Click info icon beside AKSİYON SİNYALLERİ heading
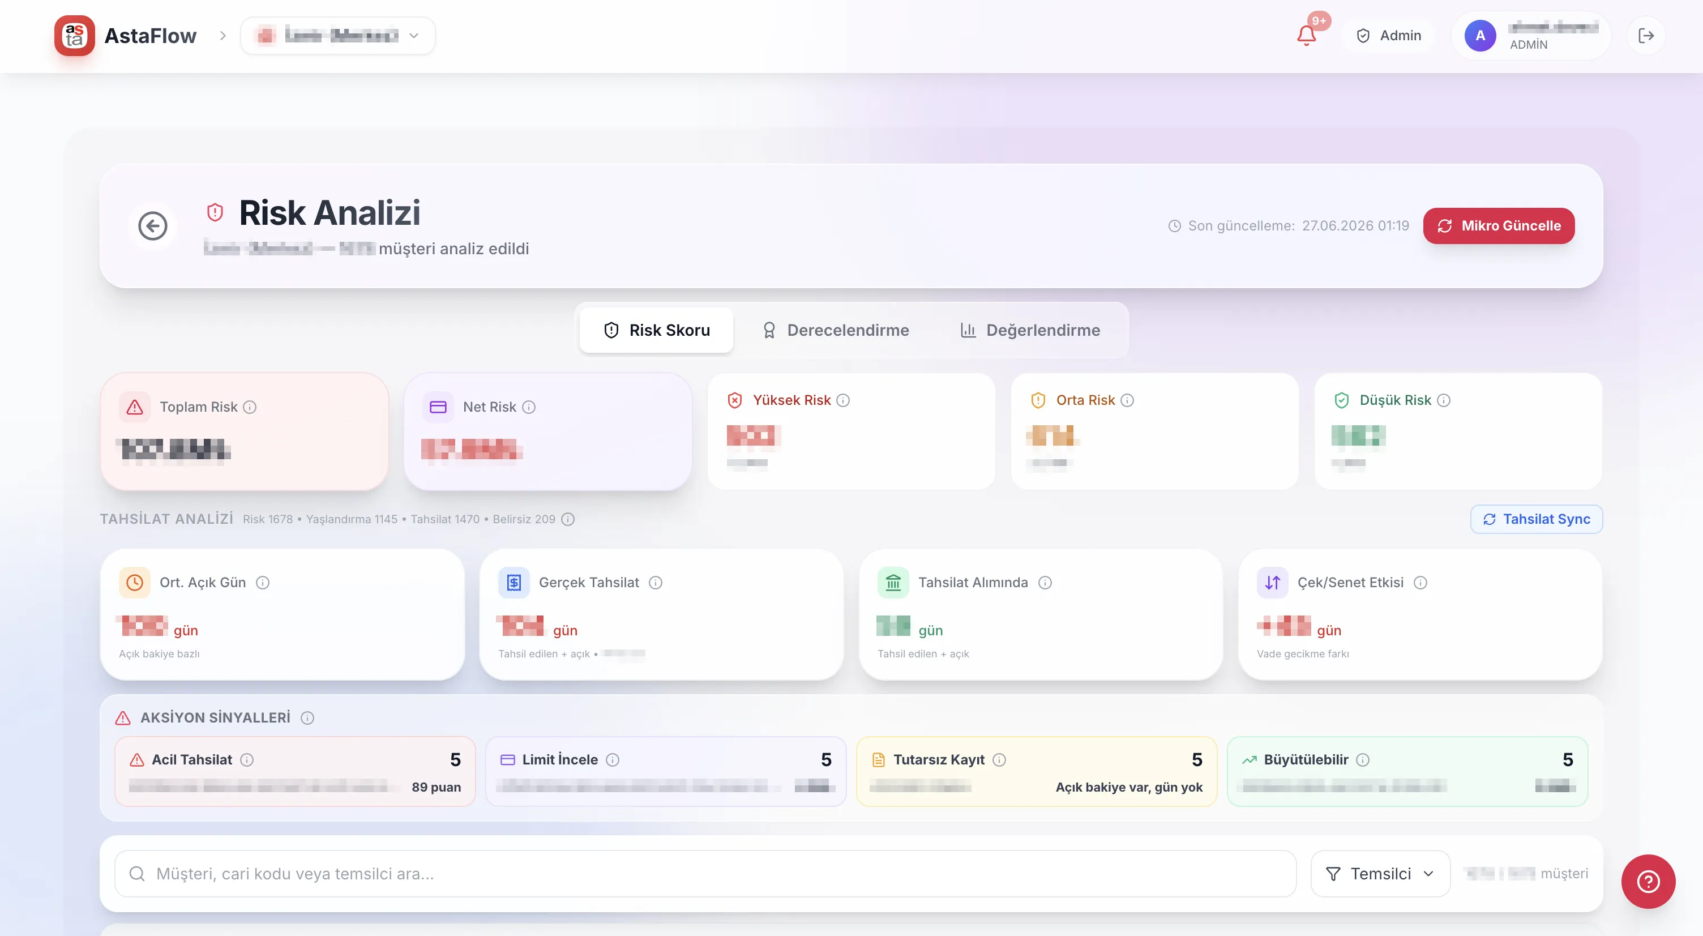The image size is (1703, 936). click(x=307, y=718)
